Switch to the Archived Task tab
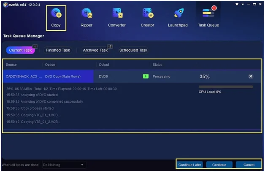The width and height of the screenshot is (265, 172). 95,50
